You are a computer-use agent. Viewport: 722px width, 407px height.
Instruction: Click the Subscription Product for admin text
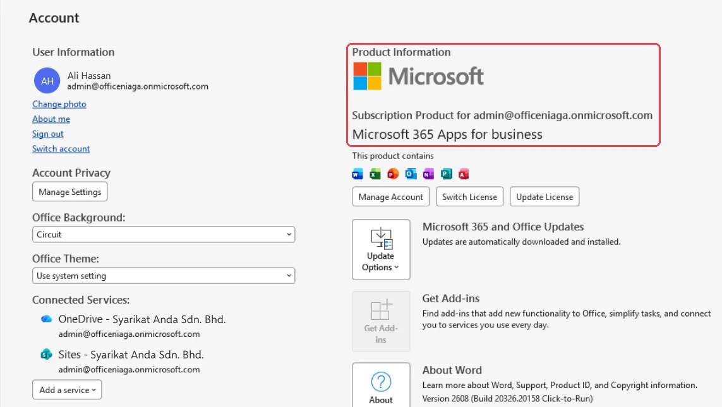coord(502,115)
